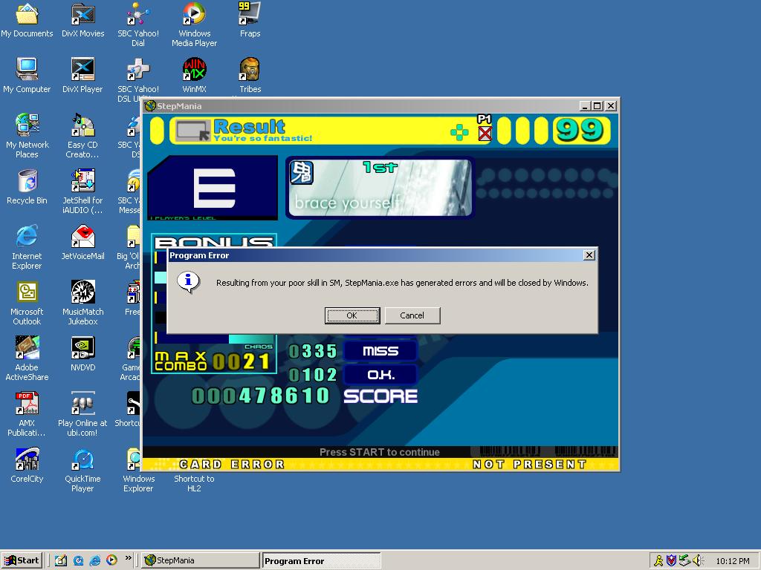Close the Program Error dialog
This screenshot has width=761, height=570.
[589, 255]
